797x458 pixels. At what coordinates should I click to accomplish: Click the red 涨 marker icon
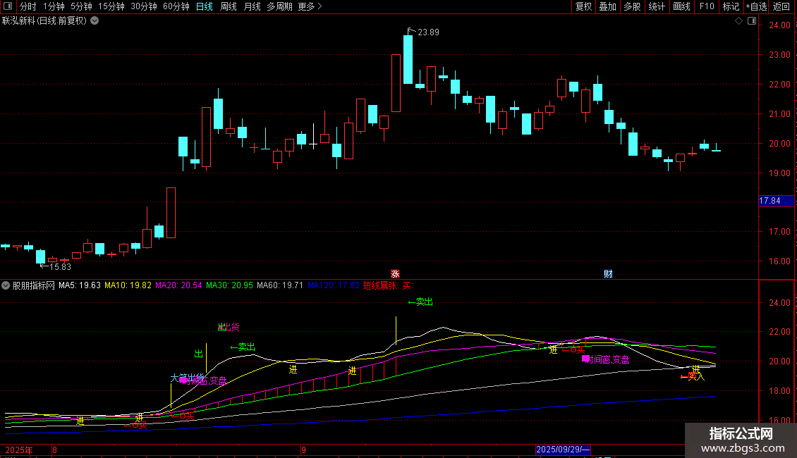[x=395, y=273]
